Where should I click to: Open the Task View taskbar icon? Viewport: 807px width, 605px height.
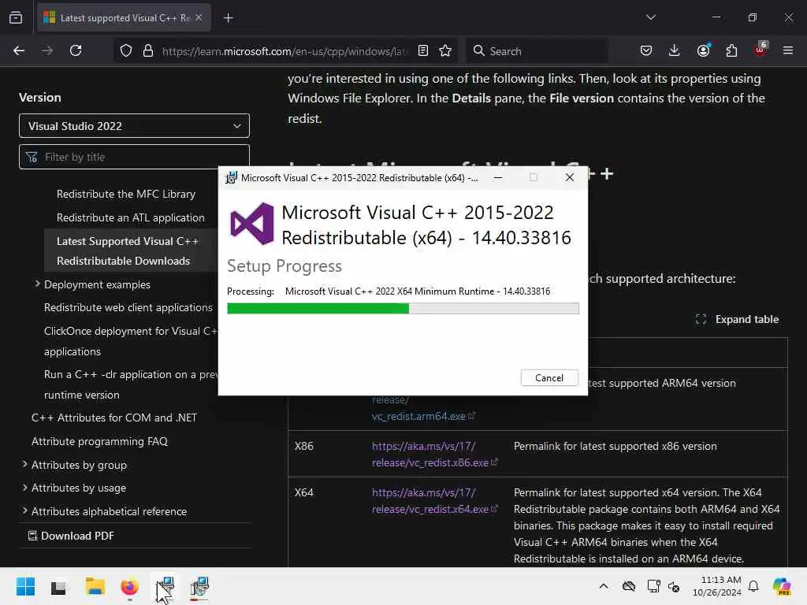[x=58, y=586]
